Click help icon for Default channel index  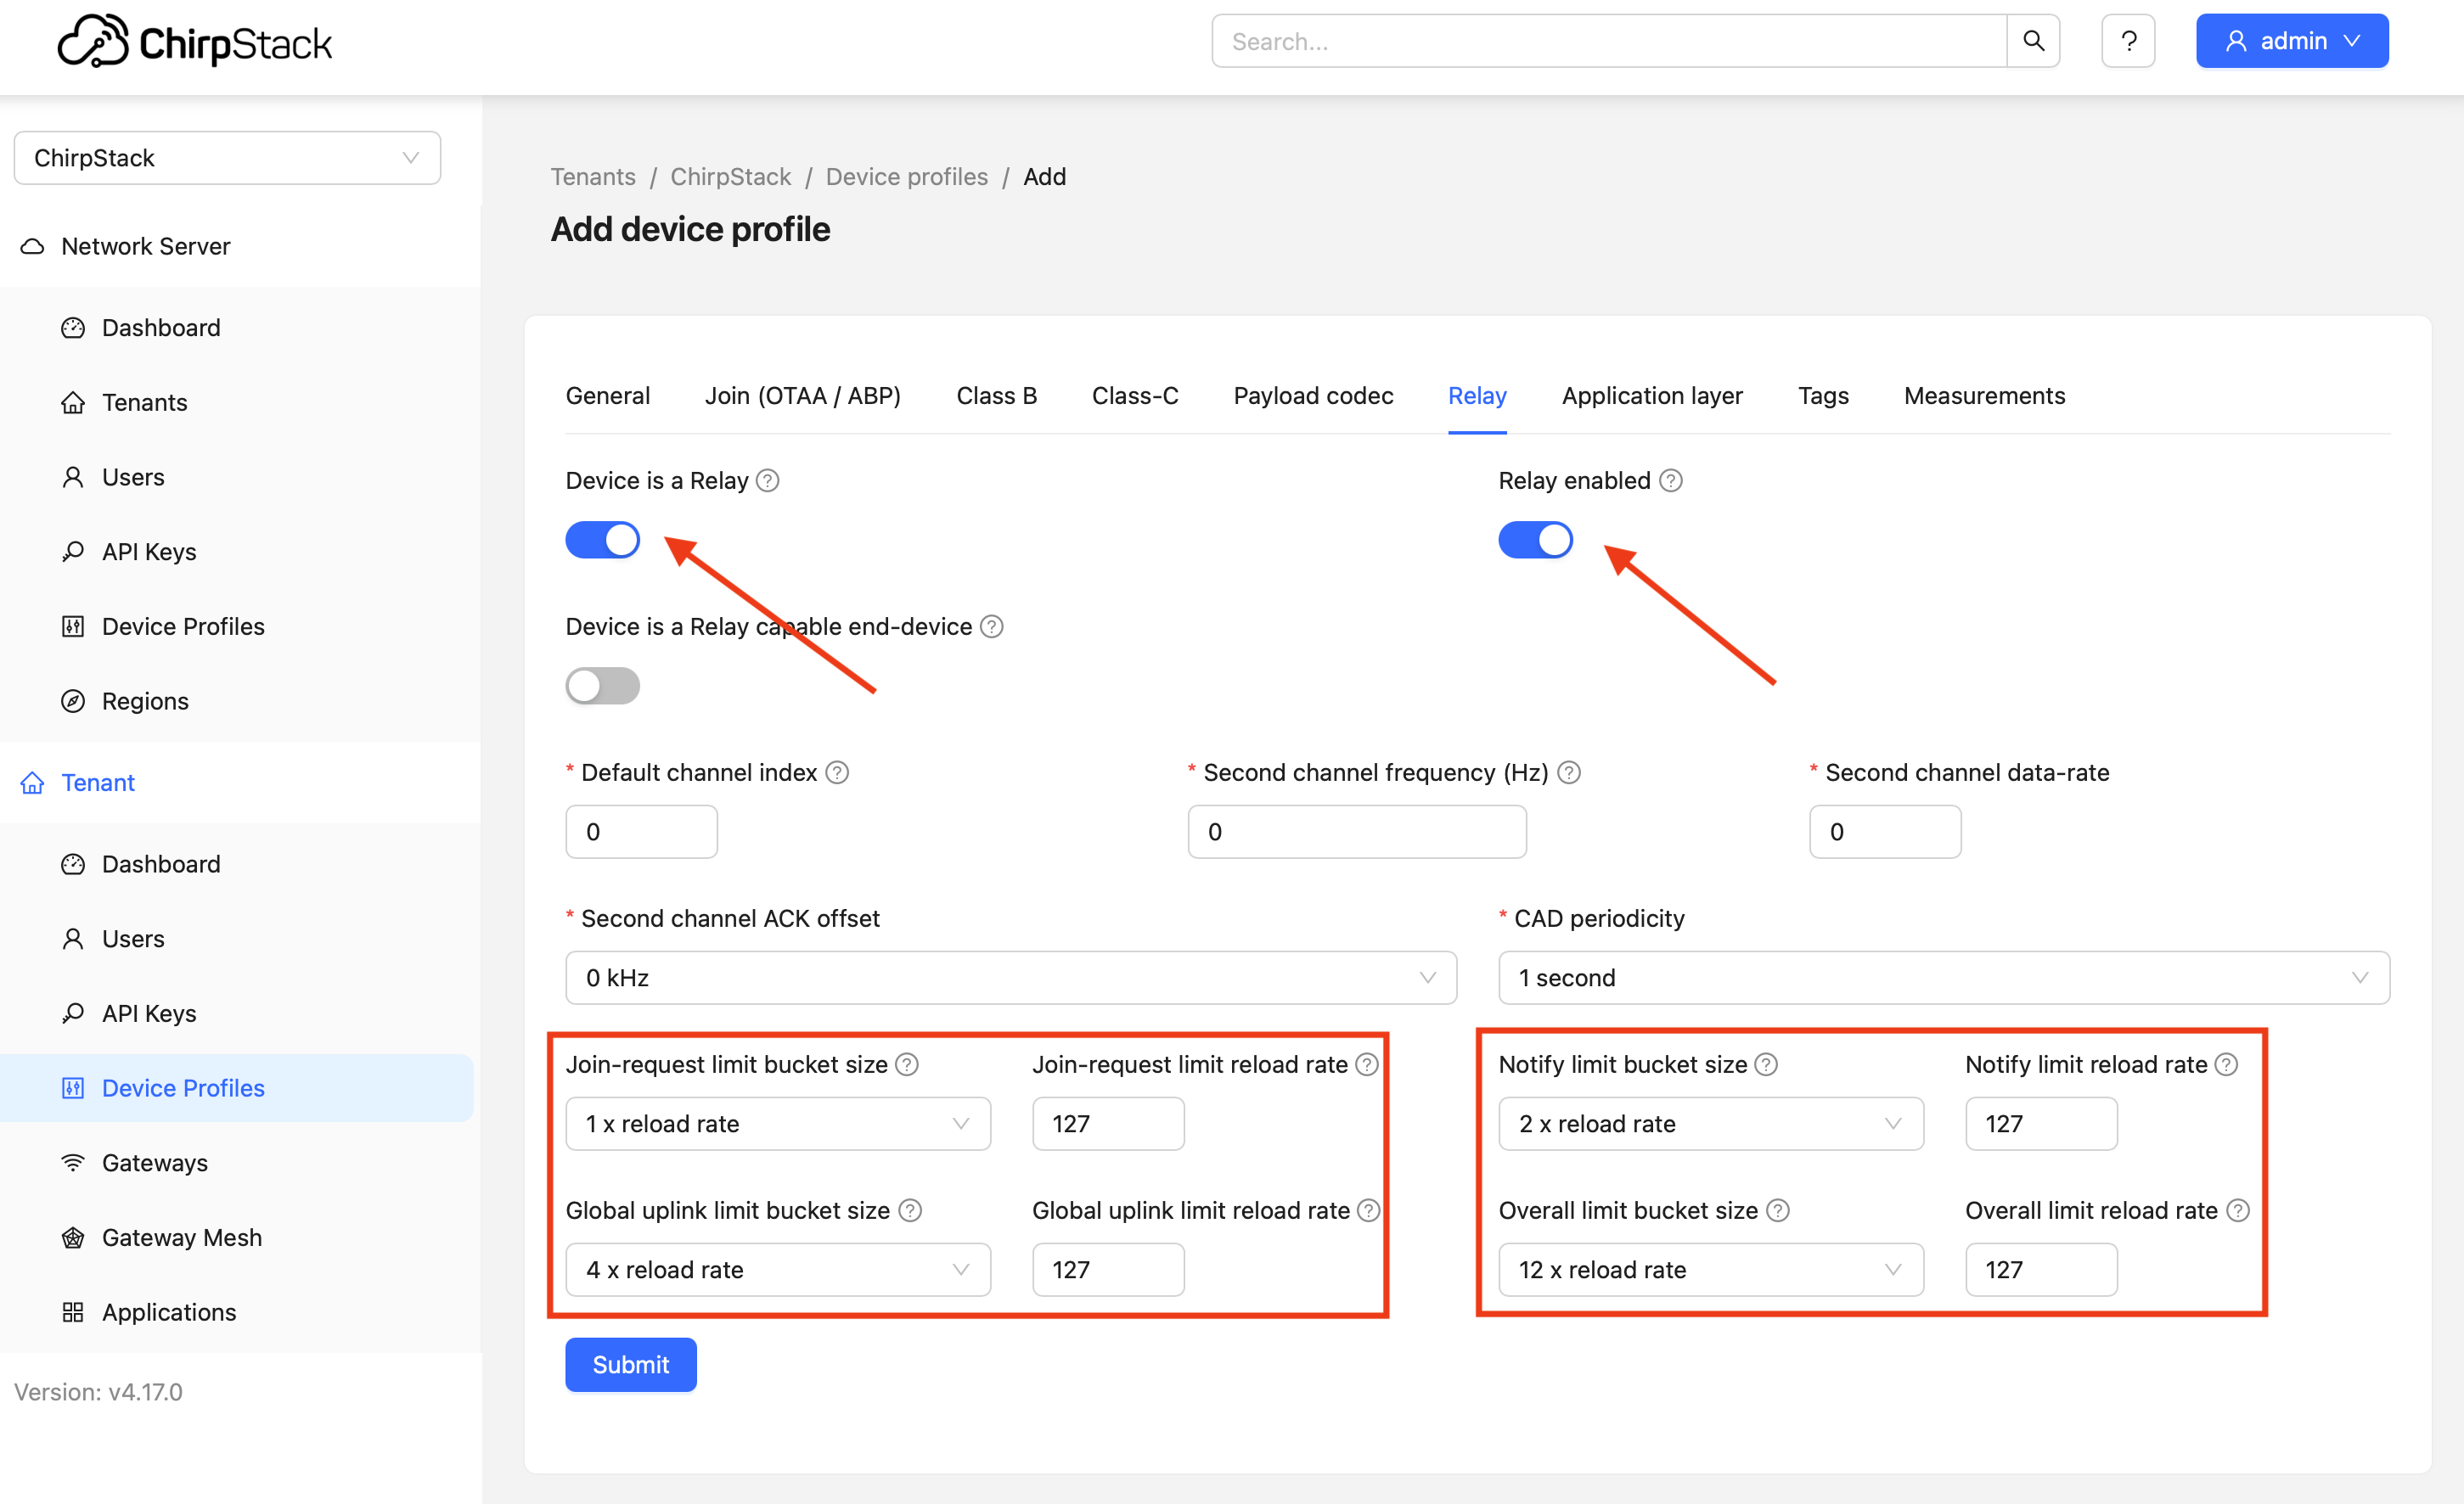(837, 772)
